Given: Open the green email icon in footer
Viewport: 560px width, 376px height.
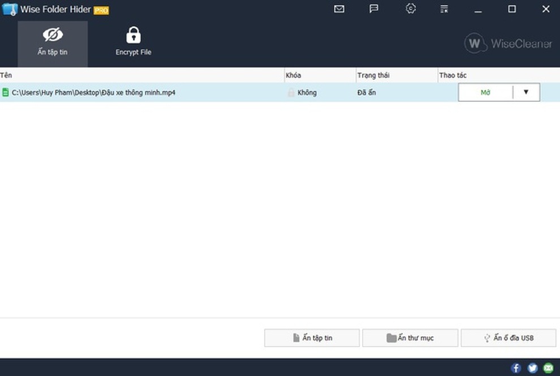Looking at the screenshot, I should pyautogui.click(x=548, y=368).
